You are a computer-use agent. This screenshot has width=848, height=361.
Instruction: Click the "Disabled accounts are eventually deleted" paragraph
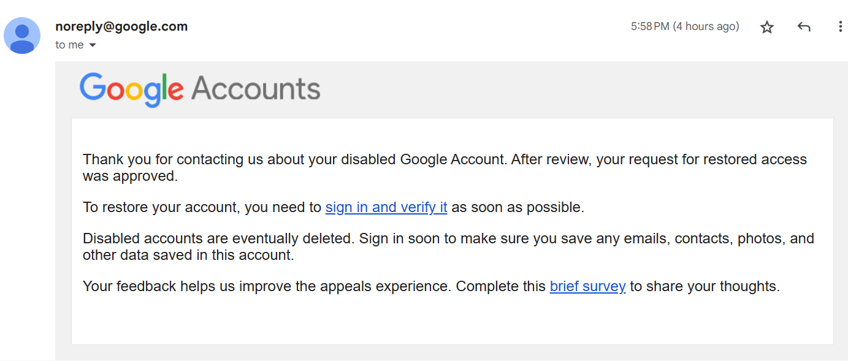(448, 246)
